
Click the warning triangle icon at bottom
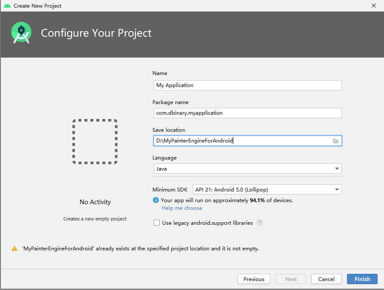coord(14,248)
